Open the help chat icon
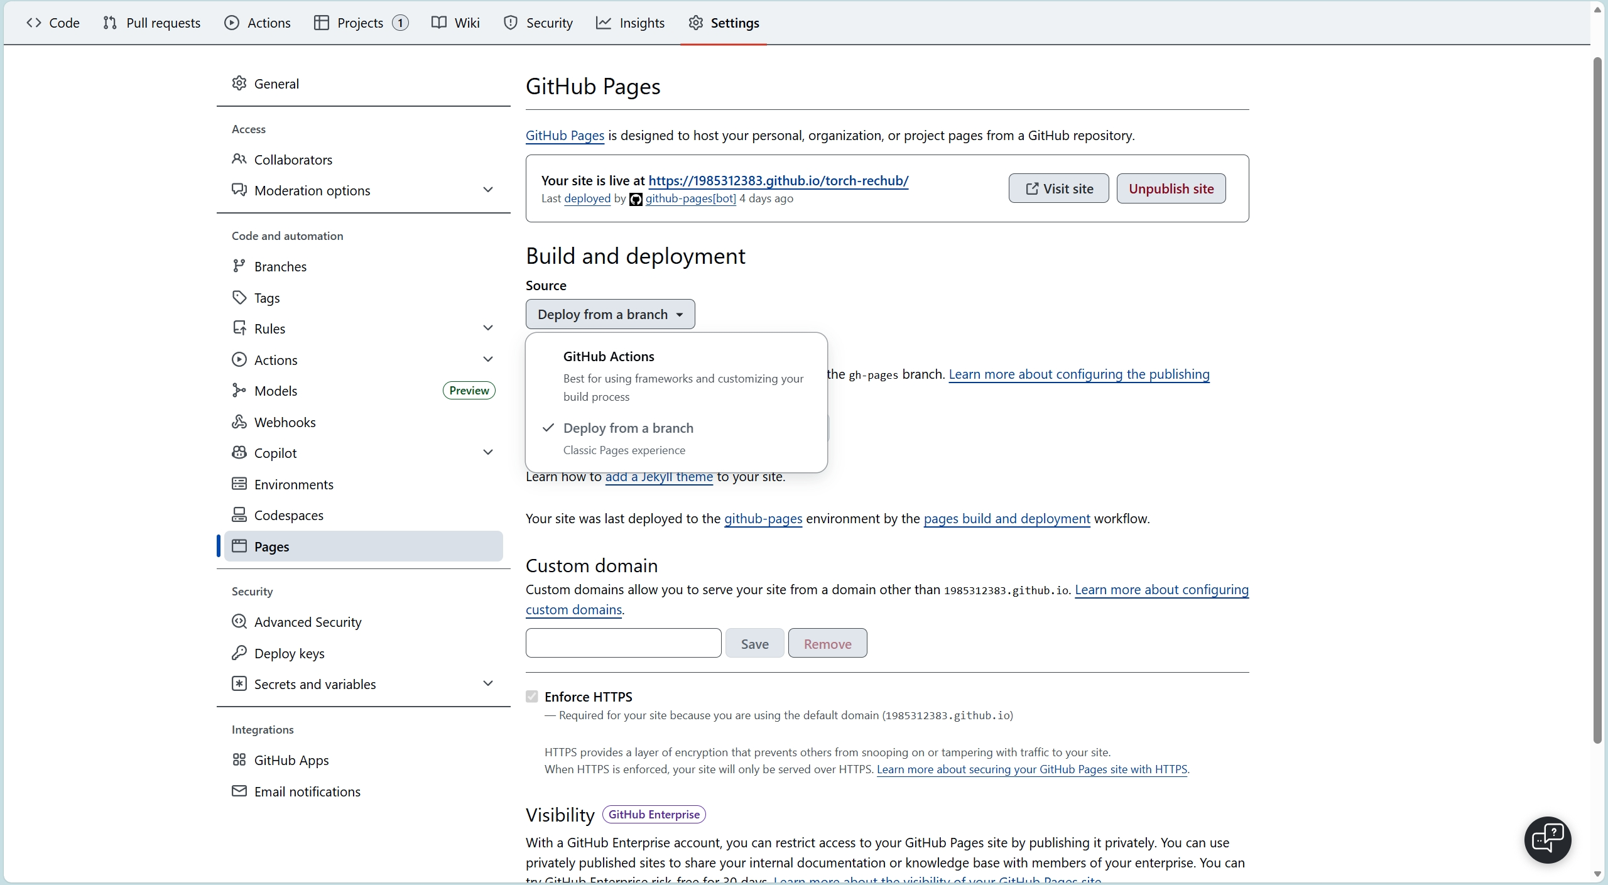Image resolution: width=1608 pixels, height=885 pixels. [x=1547, y=840]
